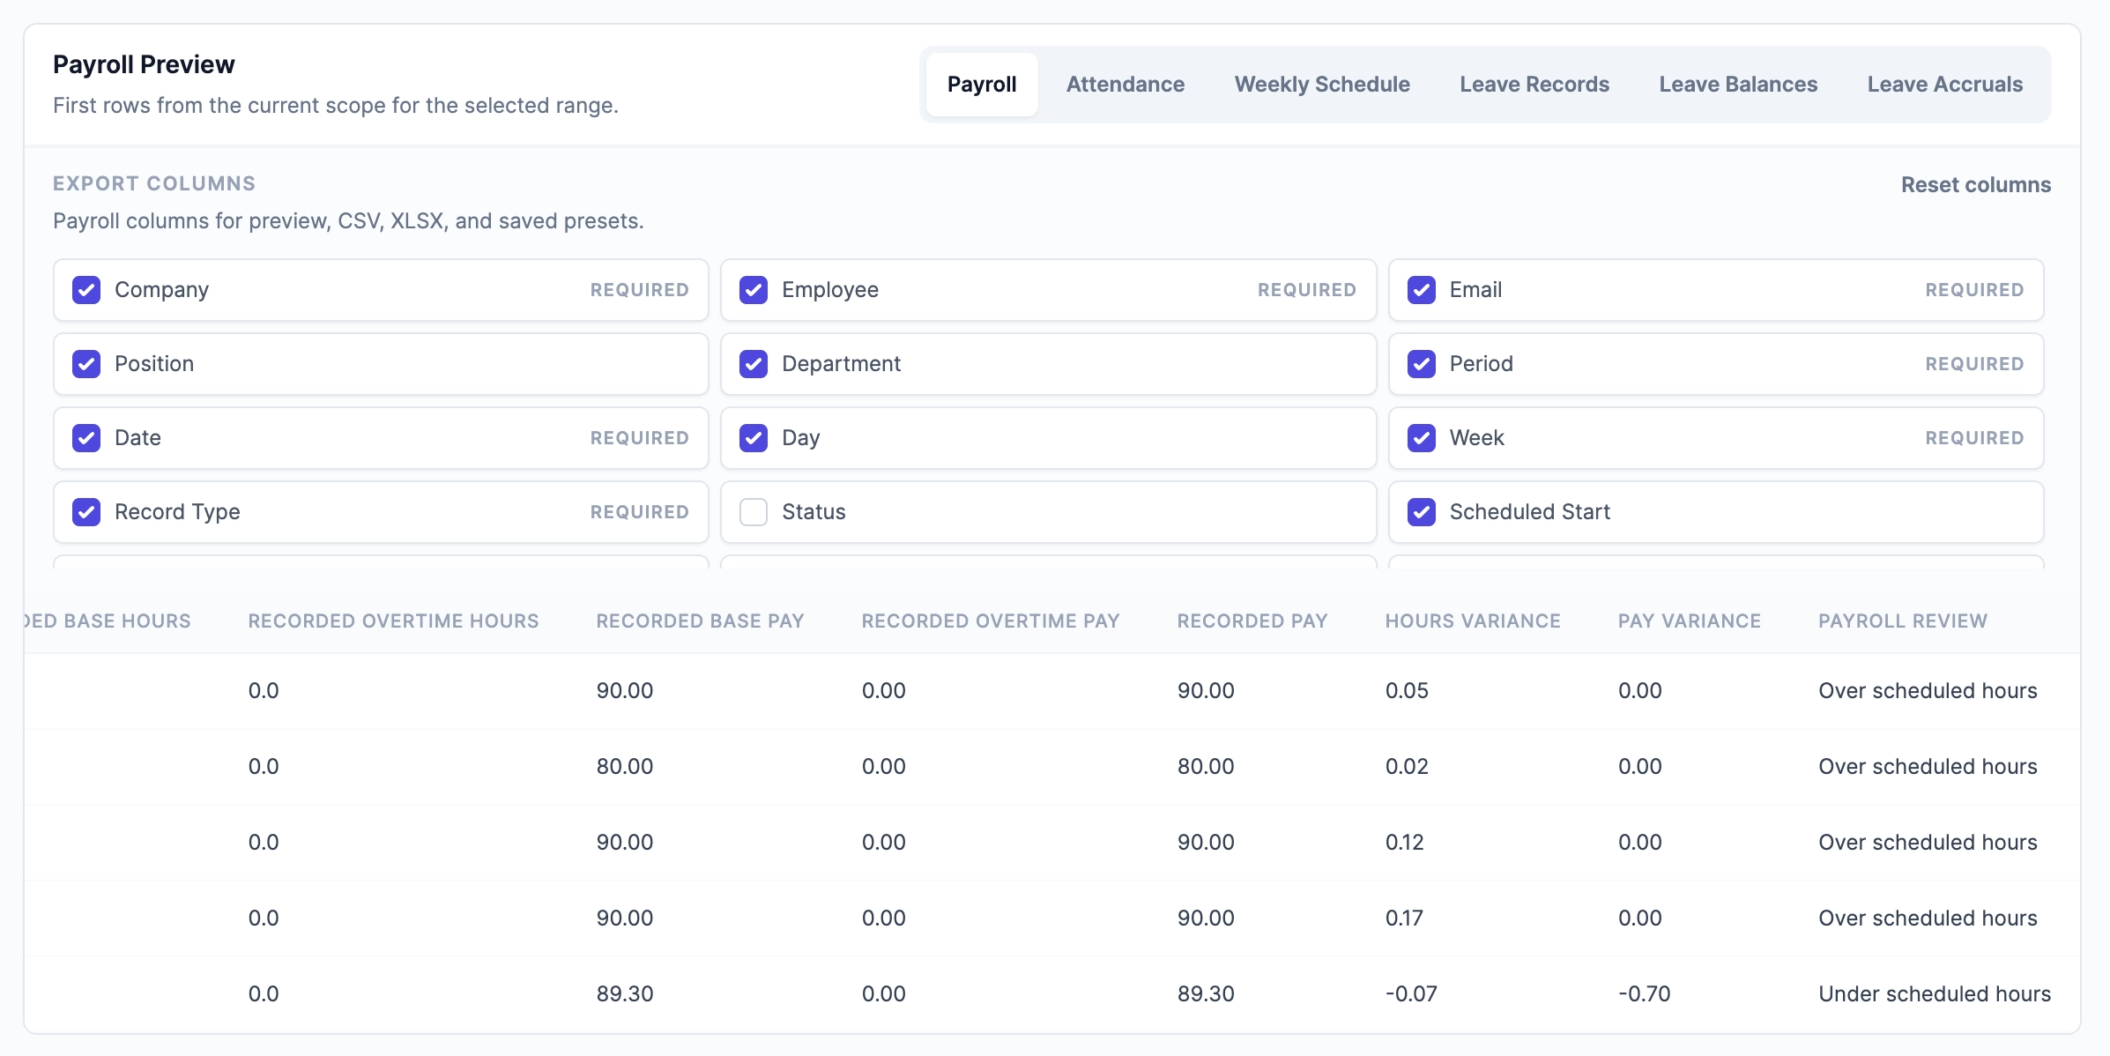Uncheck the Position column checkbox
Viewport: 2110px width, 1056px height.
coord(86,364)
